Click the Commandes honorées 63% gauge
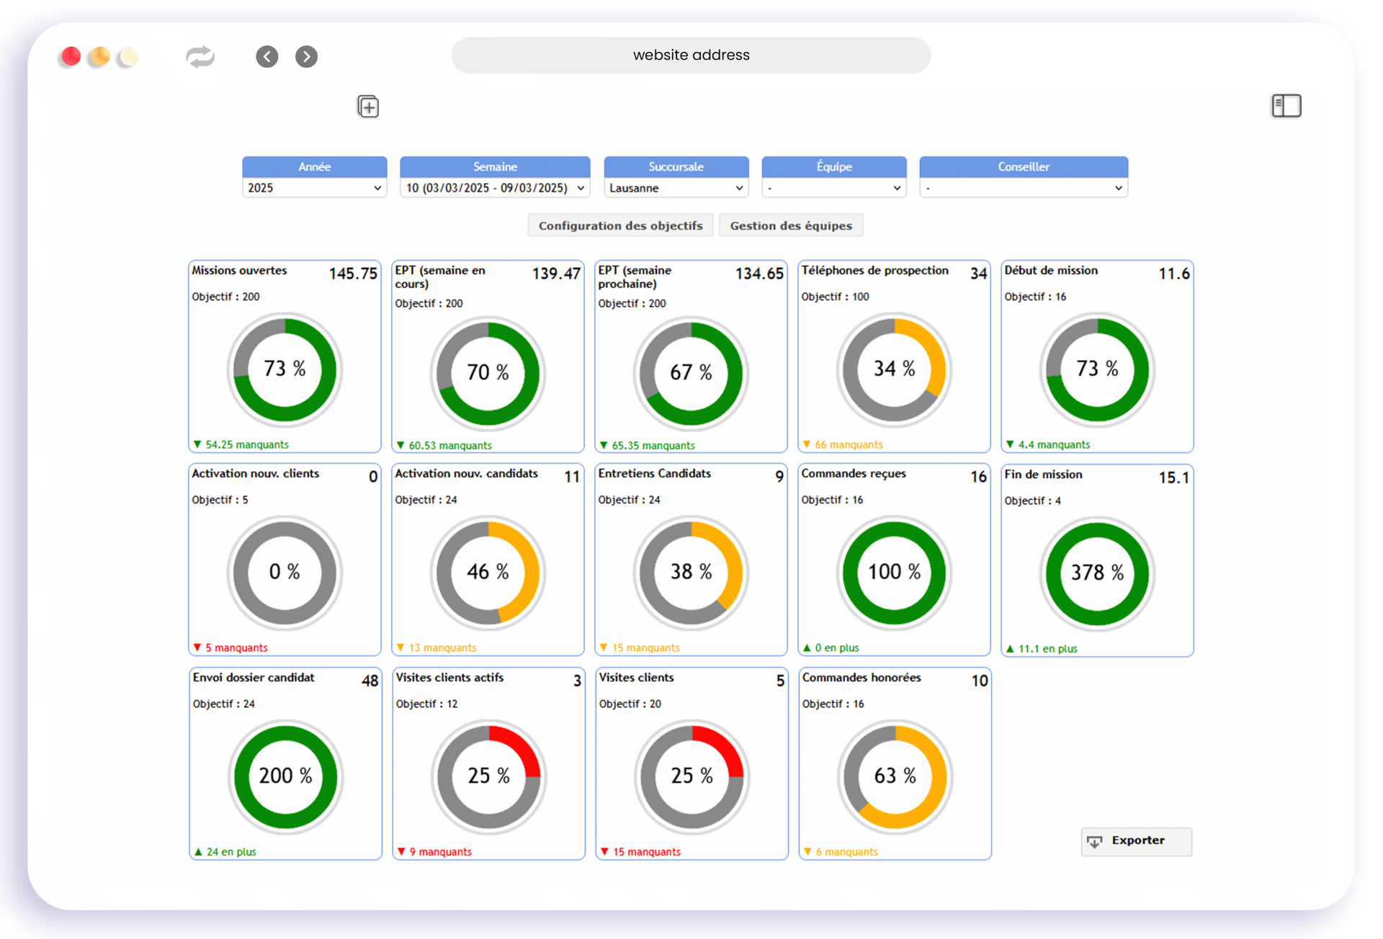Image resolution: width=1383 pixels, height=939 pixels. pos(895,776)
